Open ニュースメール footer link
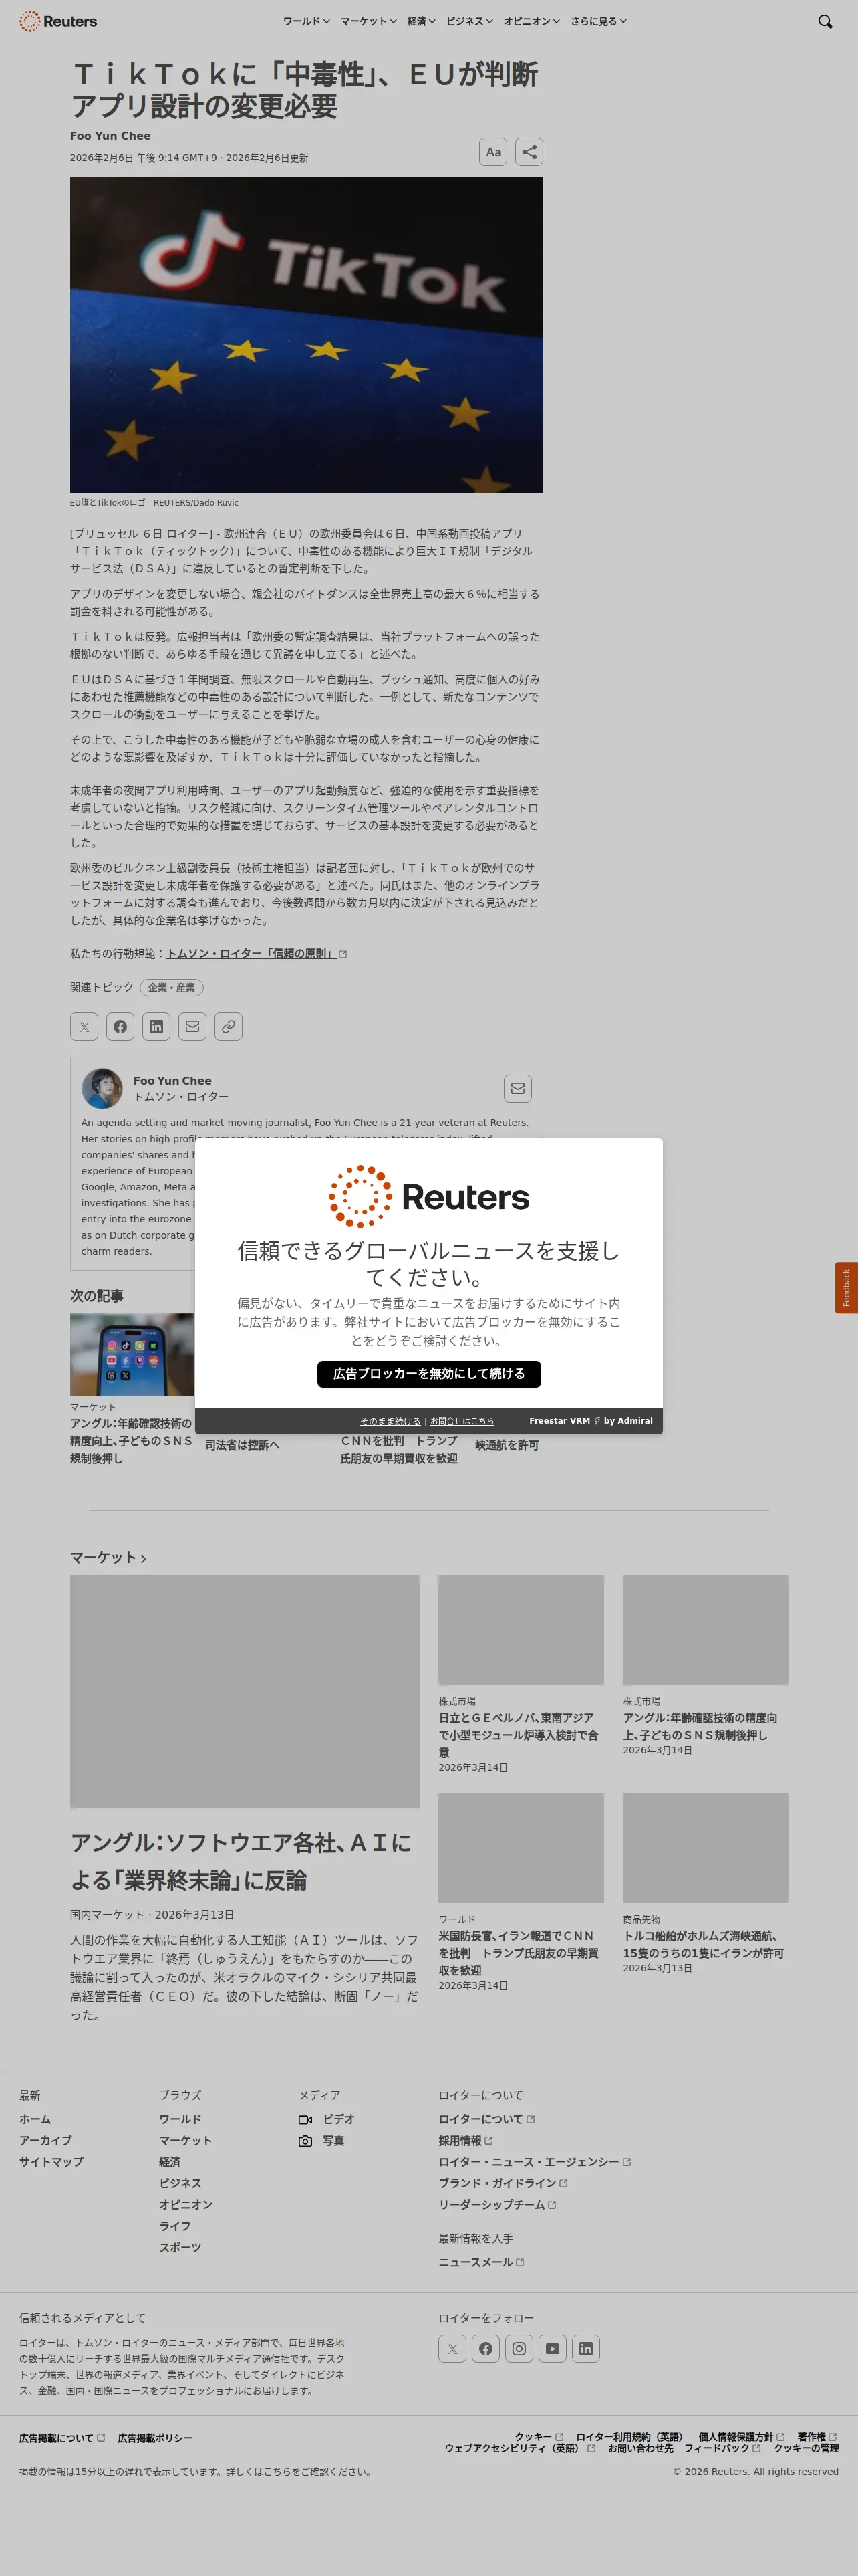Viewport: 858px width, 2576px height. pos(481,2262)
